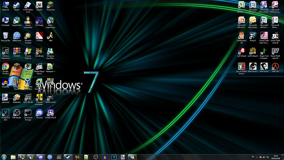Launch the Media Player Classic shortcut
This screenshot has height=160, width=284.
coord(39,69)
